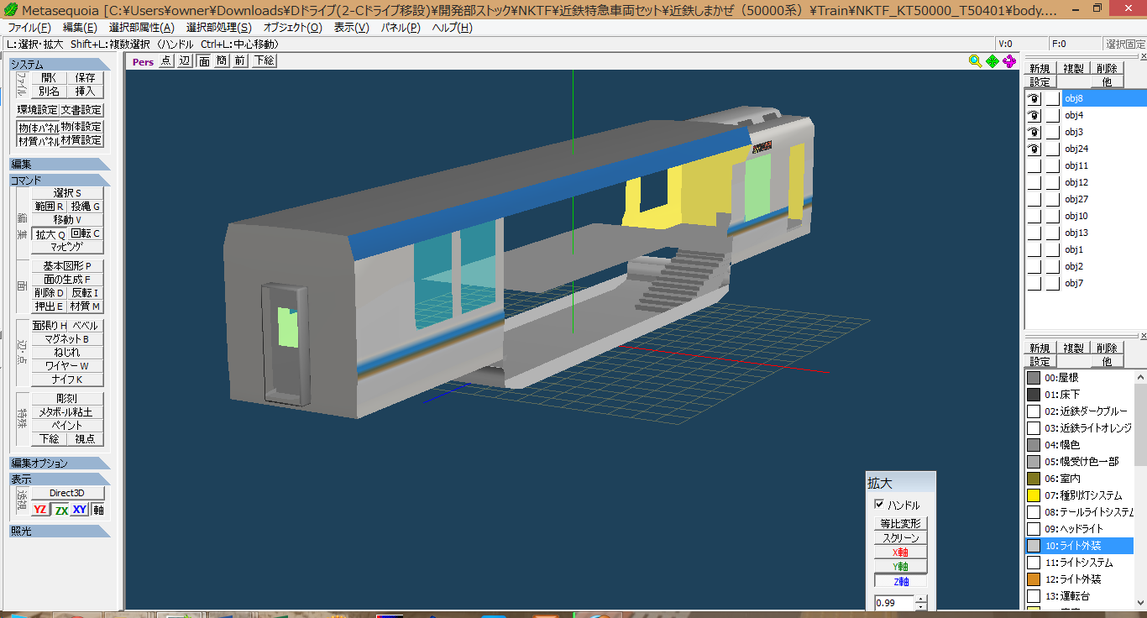1147x618 pixels.
Task: Show obj11 via its visibility box
Action: [x=1034, y=165]
